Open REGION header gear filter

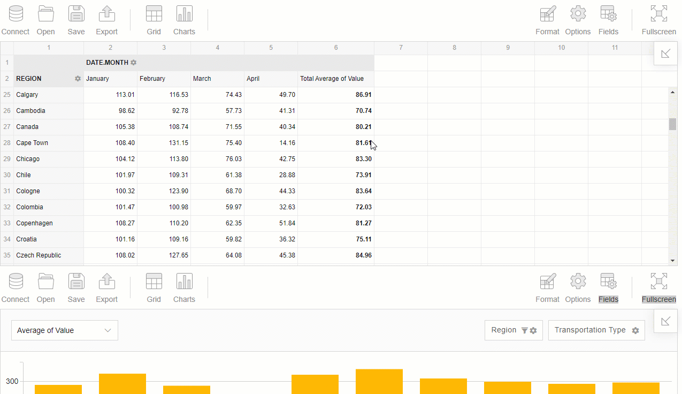point(78,79)
